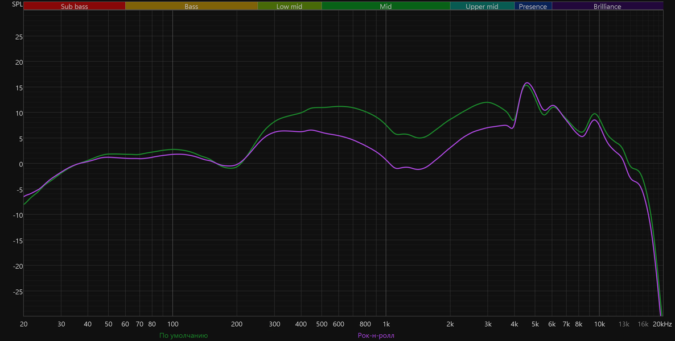Click the 20kHz frequency axis label
Image resolution: width=675 pixels, height=341 pixels.
662,324
